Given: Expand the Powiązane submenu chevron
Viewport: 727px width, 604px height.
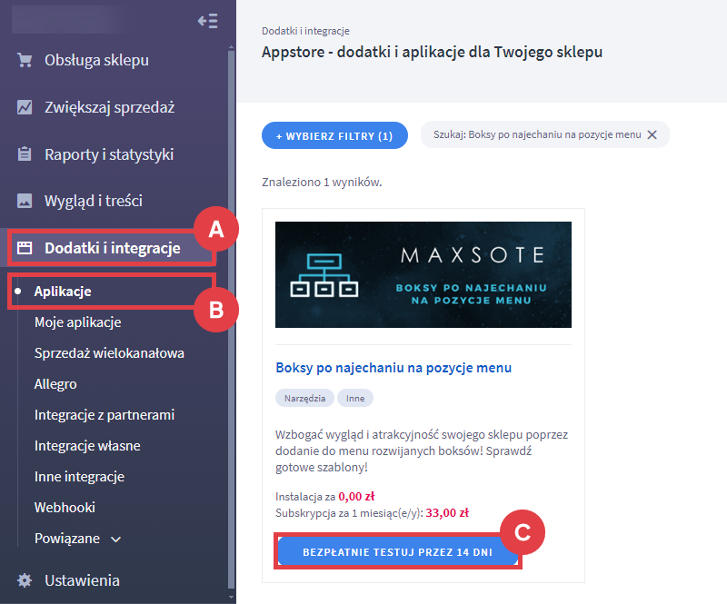Looking at the screenshot, I should point(116,540).
